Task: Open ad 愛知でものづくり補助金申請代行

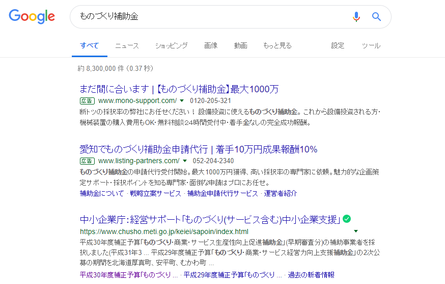Action: (x=199, y=149)
